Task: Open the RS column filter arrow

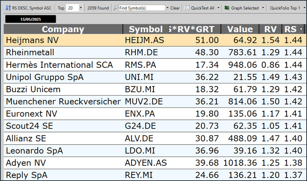Action: 301,29
